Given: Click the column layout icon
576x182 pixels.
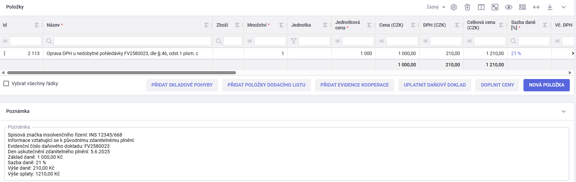Looking at the screenshot, I should 481,7.
